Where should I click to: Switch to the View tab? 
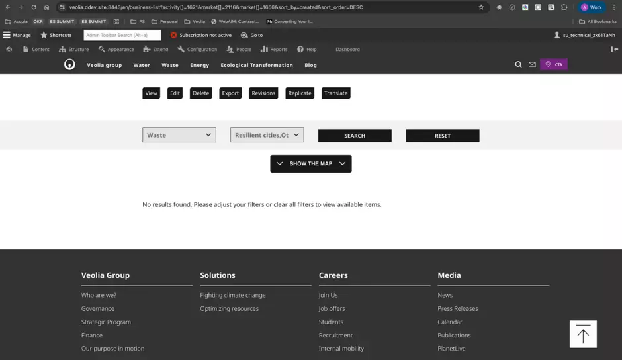pyautogui.click(x=151, y=93)
